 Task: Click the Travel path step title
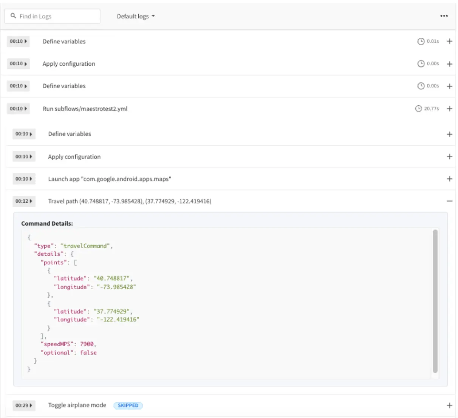(x=130, y=201)
